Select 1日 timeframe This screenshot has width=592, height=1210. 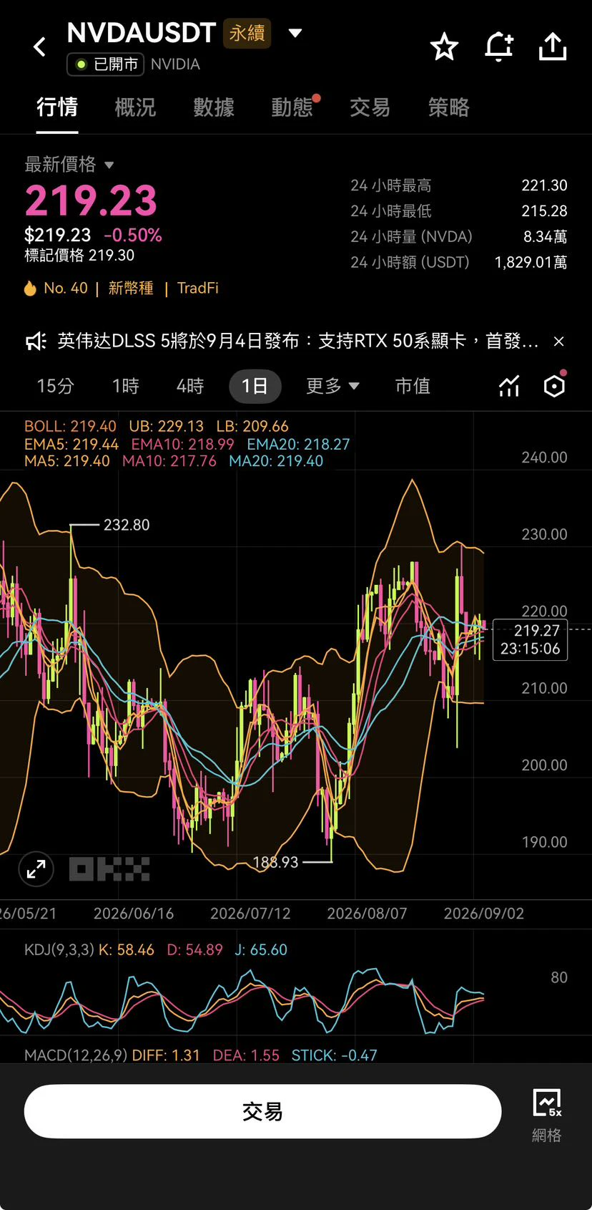coord(255,386)
